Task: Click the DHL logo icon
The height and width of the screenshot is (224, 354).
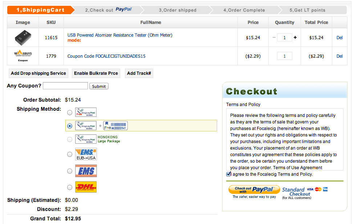Action: click(86, 187)
